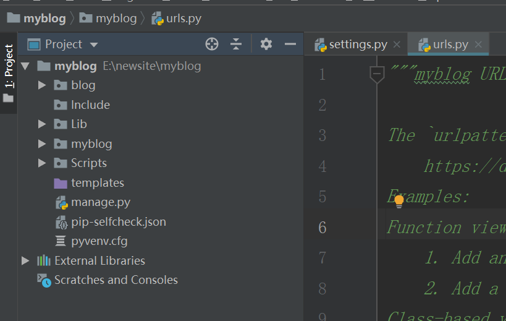Click the yellow lightbulb intention icon

coord(399,200)
